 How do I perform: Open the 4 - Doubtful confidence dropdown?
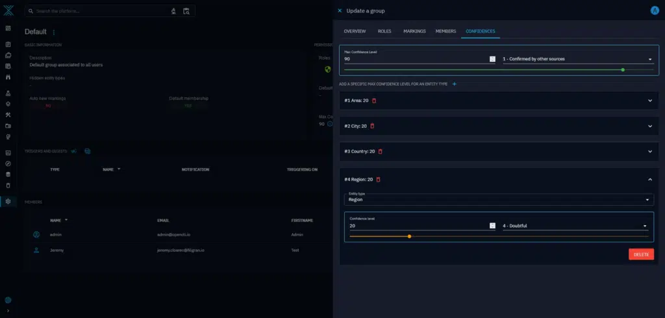[575, 226]
